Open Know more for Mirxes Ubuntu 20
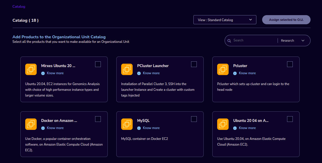Image resolution: width=322 pixels, height=163 pixels. point(55,73)
